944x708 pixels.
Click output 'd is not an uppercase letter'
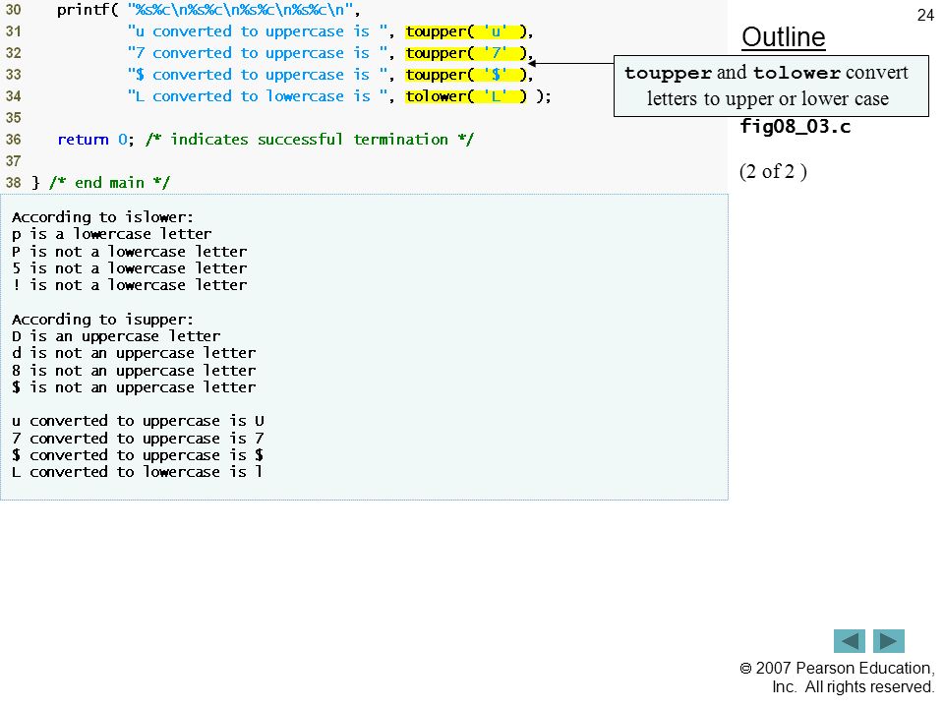[x=134, y=353]
